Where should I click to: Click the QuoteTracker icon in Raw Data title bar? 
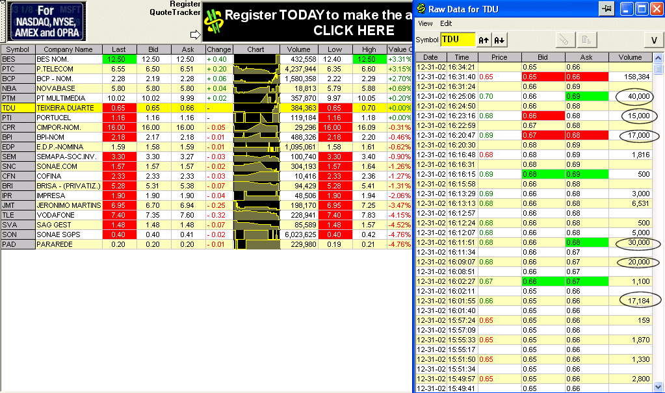(x=421, y=8)
